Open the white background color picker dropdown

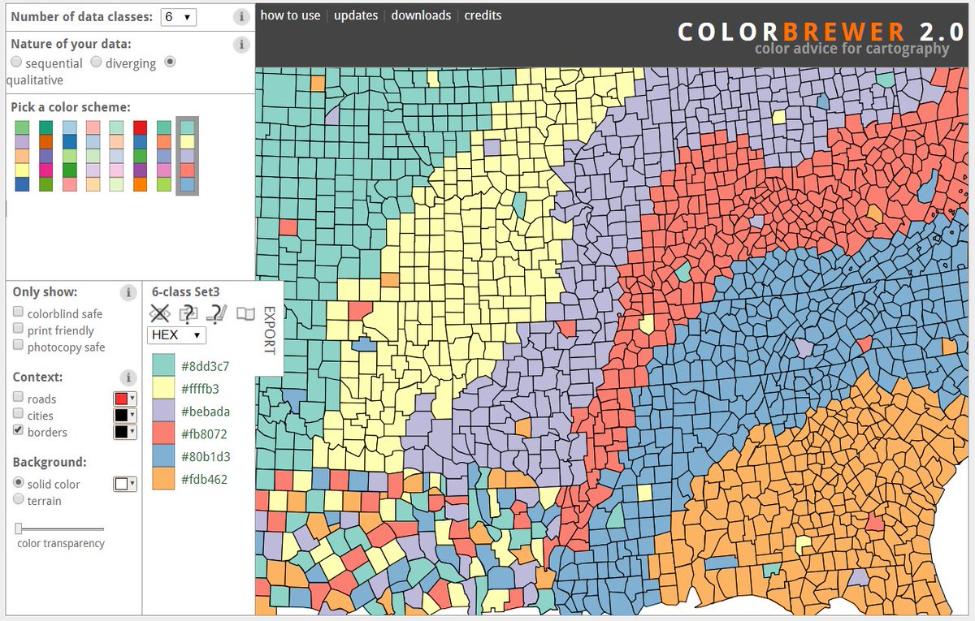[x=124, y=484]
